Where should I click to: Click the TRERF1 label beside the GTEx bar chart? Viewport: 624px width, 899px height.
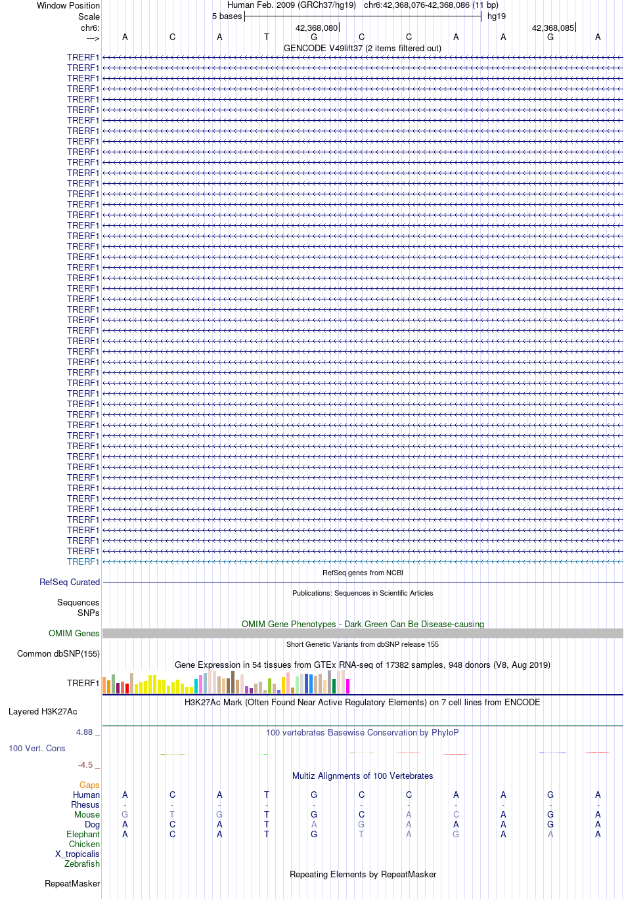[83, 683]
